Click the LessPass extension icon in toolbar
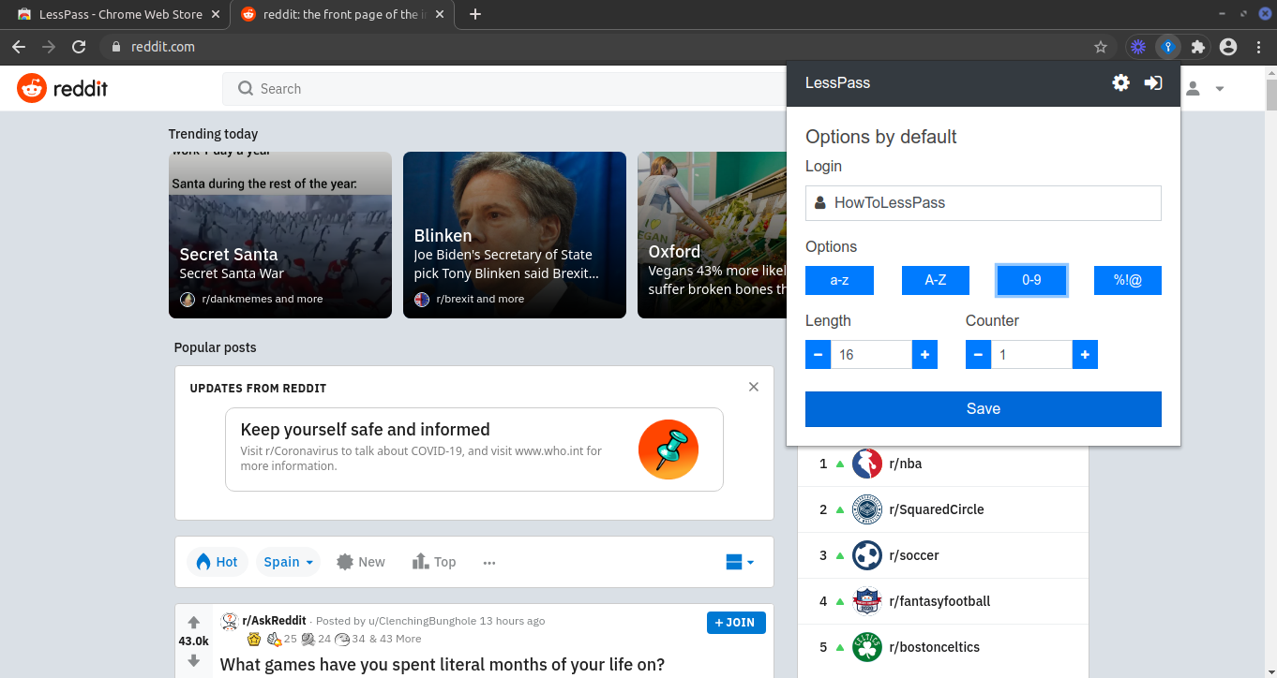Viewport: 1277px width, 678px height. click(1167, 47)
